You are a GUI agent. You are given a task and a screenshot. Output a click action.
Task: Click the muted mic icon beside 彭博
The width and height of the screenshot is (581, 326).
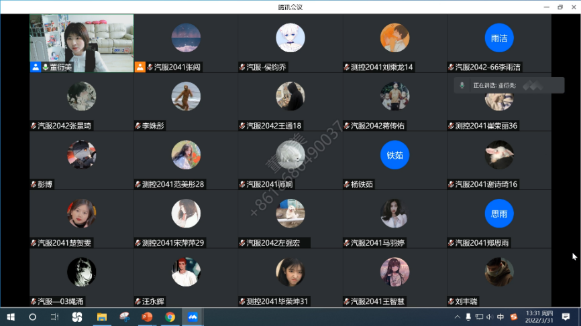[33, 184]
